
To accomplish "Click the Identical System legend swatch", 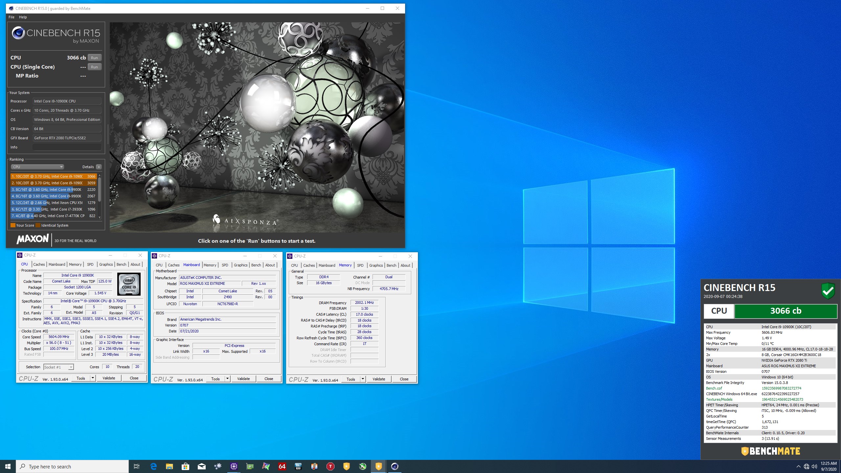I will 38,225.
